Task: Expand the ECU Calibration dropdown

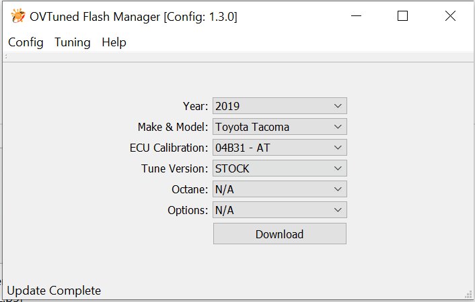Action: click(x=280, y=148)
